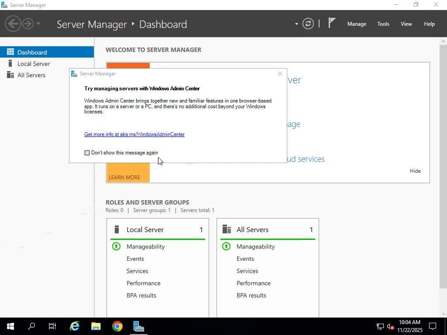The height and width of the screenshot is (335, 447).
Task: Open File Explorer from taskbar
Action: coord(96,326)
